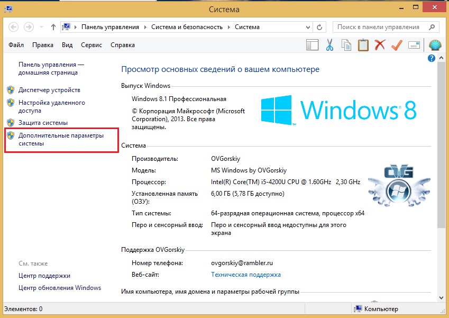This screenshot has height=318, width=449.
Task: Click the Properties toolbar icon
Action: pos(414,45)
